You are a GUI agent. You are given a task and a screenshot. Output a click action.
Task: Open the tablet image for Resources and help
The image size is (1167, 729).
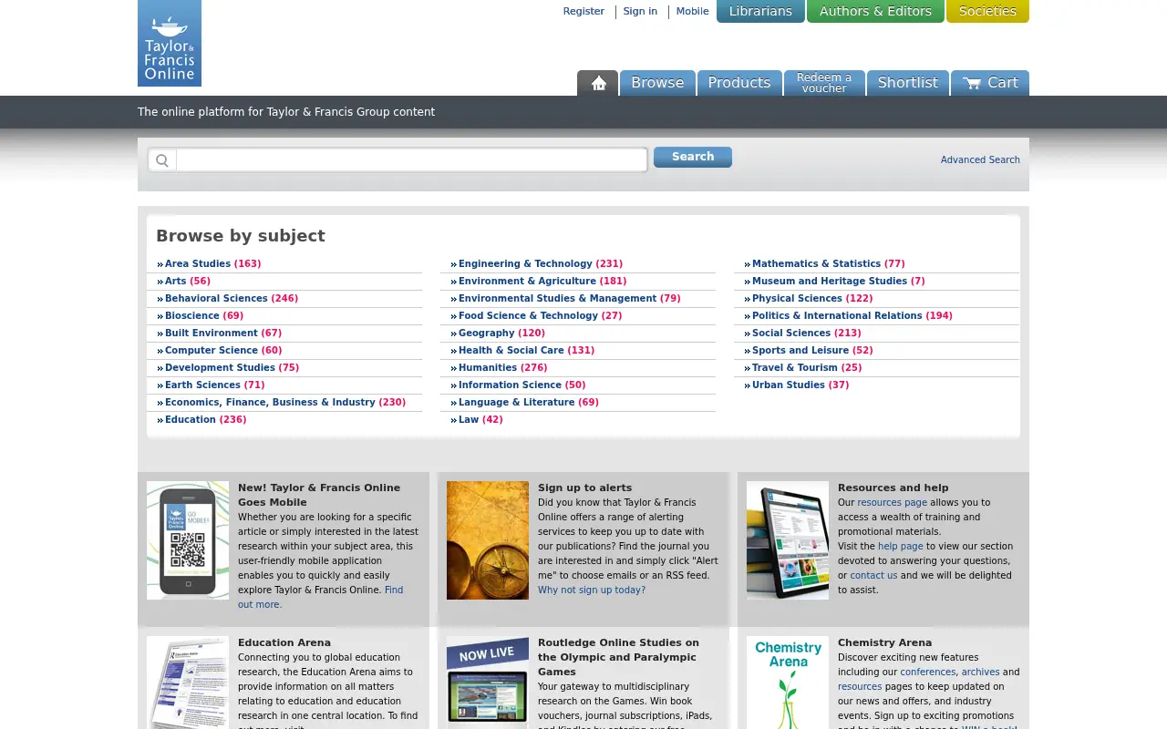click(x=788, y=540)
